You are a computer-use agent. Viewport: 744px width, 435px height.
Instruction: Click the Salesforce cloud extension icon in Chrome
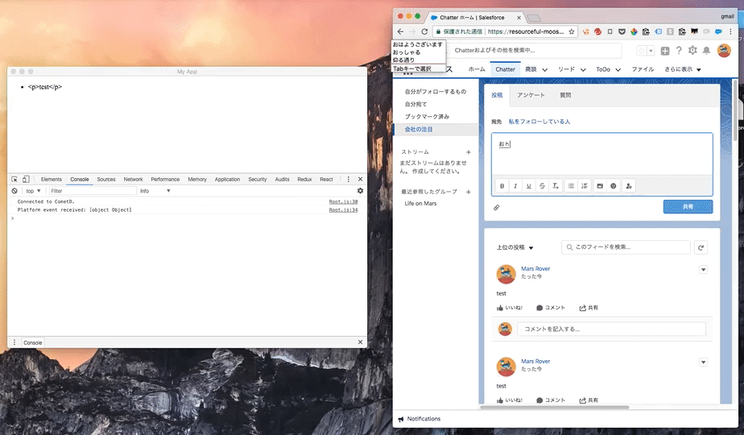click(x=718, y=31)
